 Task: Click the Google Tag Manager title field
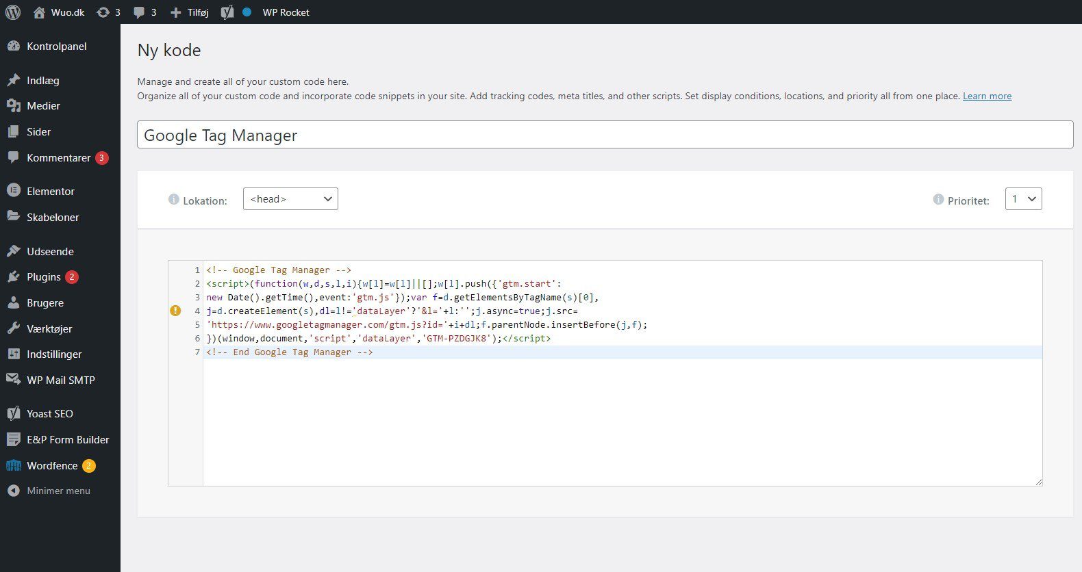(605, 135)
